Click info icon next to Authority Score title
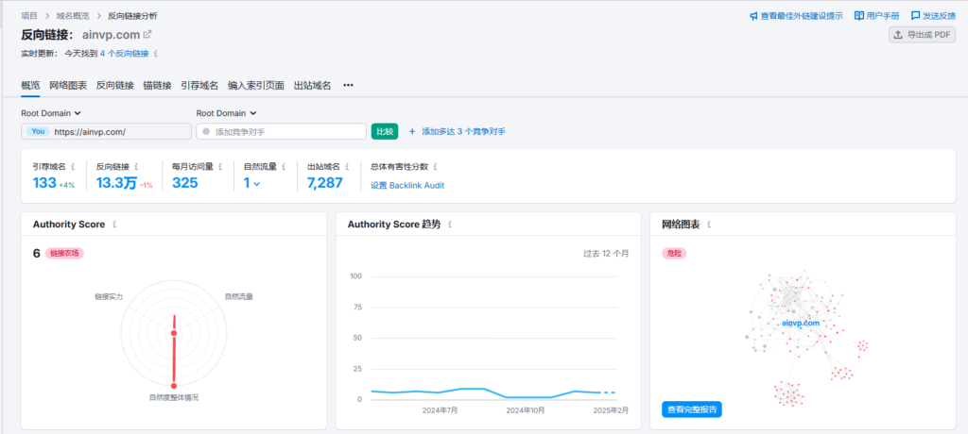The width and height of the screenshot is (968, 434). click(114, 225)
